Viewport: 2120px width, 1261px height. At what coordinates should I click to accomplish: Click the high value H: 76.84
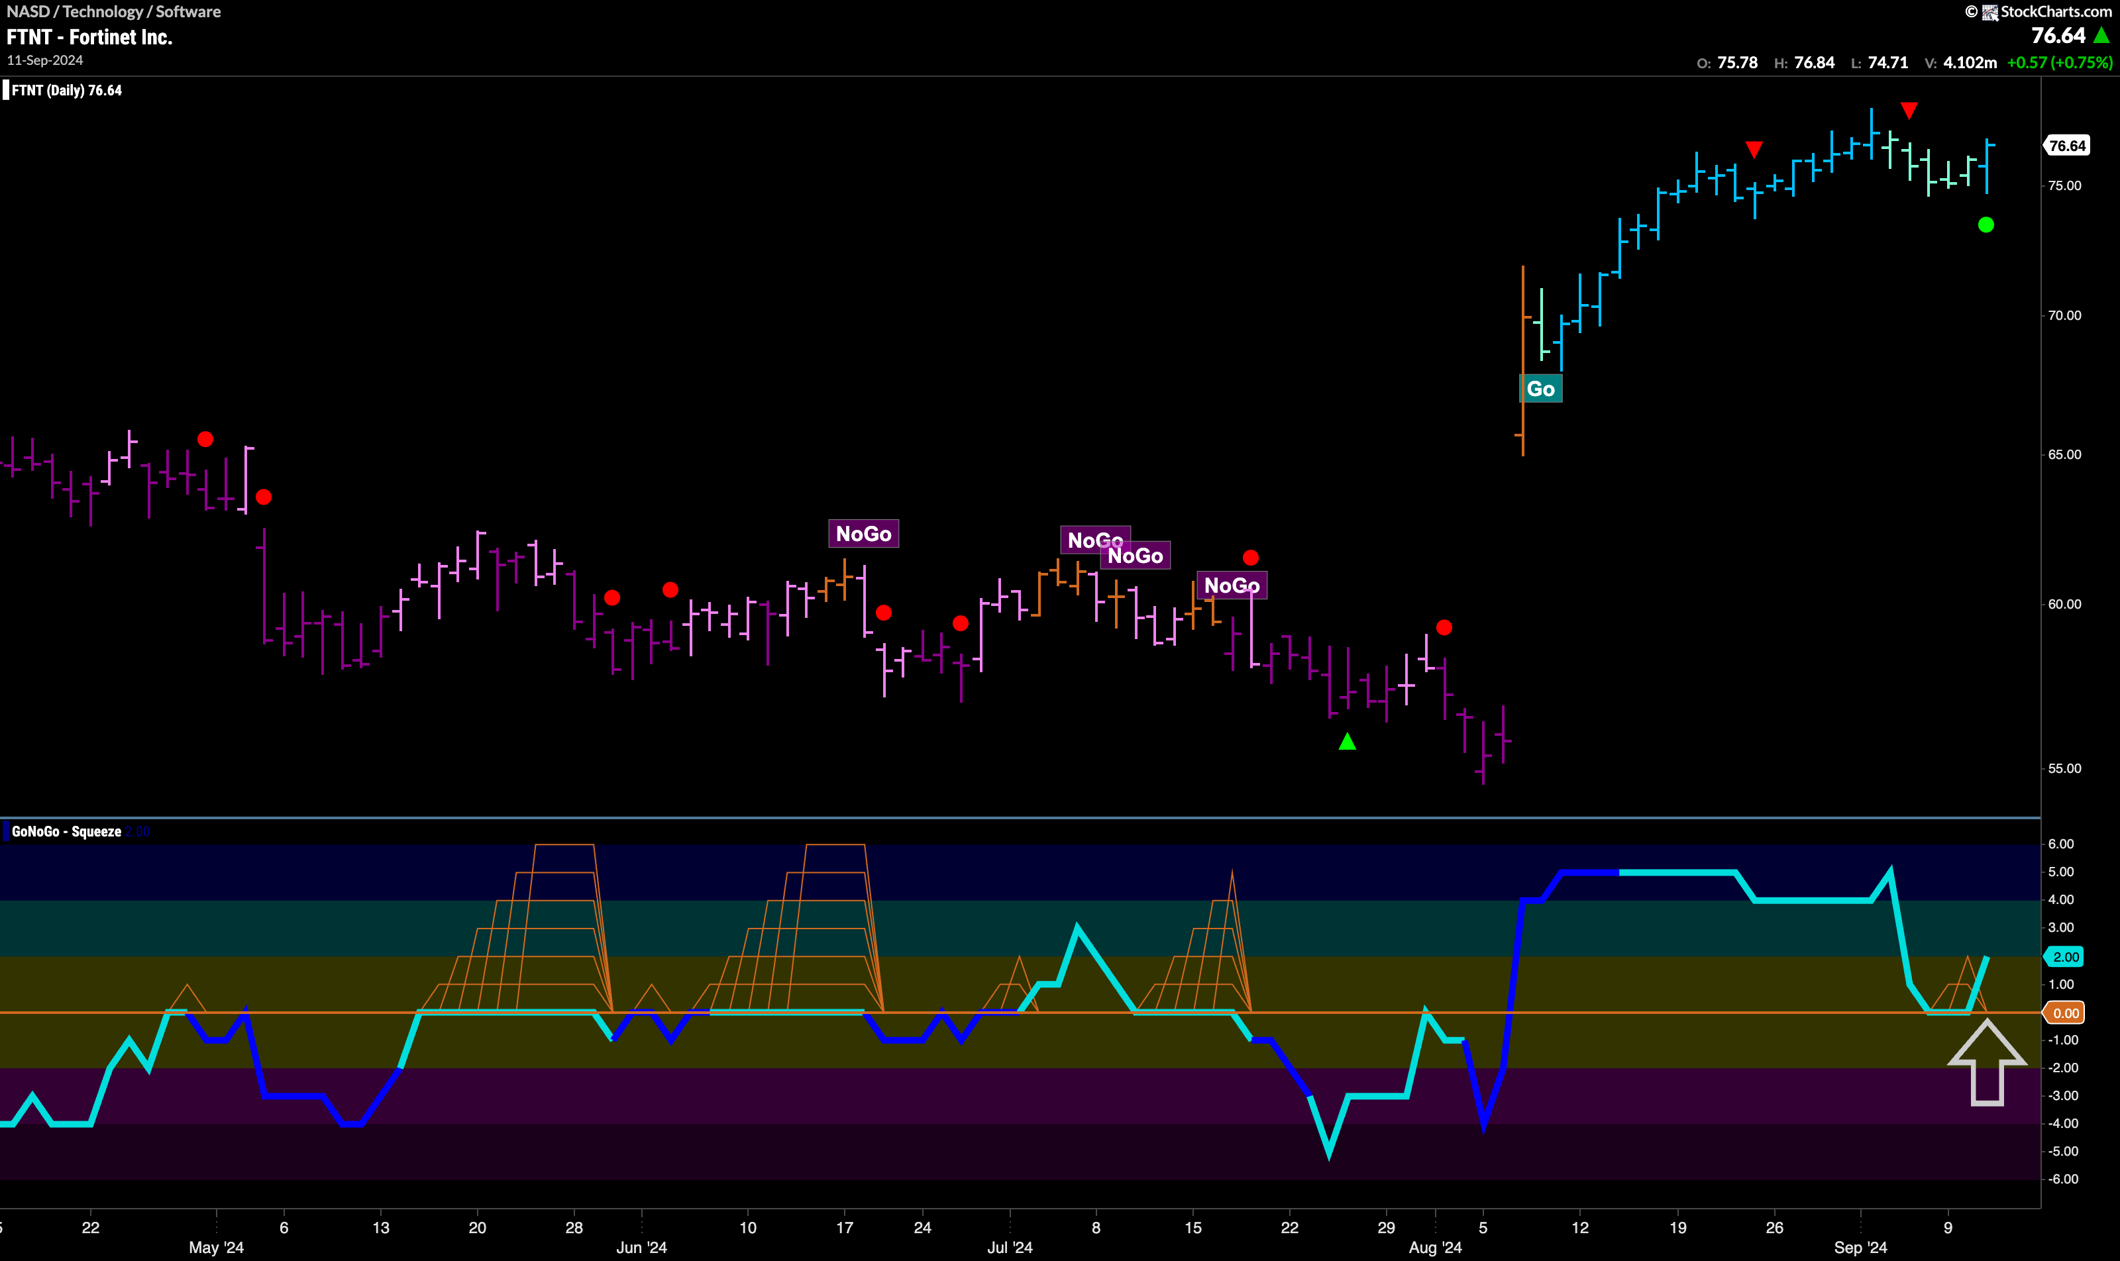[x=1805, y=63]
